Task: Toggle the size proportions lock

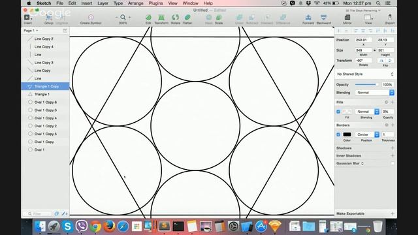Action: [374, 50]
